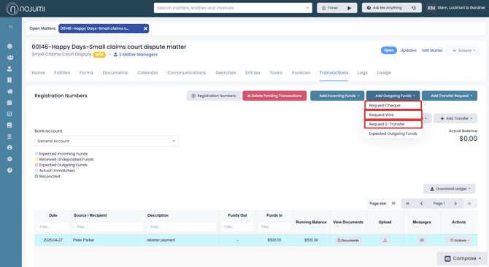Switch to the Searches tab
This screenshot has height=267, width=489.
226,73
